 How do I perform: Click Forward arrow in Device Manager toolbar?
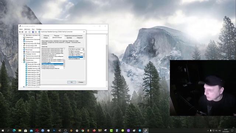[22, 32]
